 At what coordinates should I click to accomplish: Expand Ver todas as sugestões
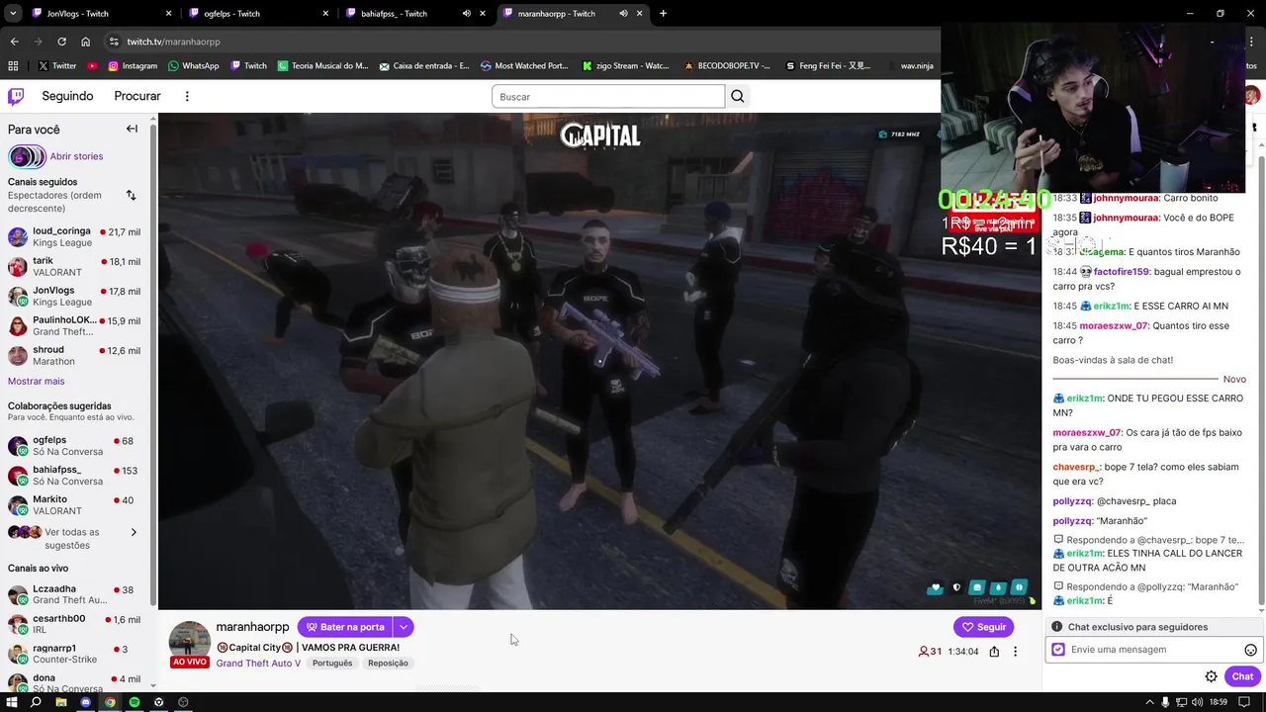pos(71,538)
